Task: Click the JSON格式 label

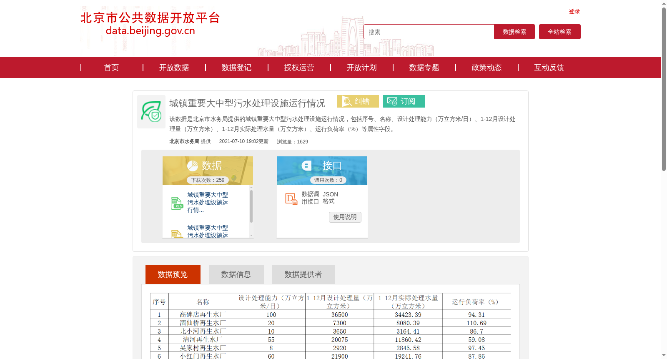Action: tap(330, 198)
